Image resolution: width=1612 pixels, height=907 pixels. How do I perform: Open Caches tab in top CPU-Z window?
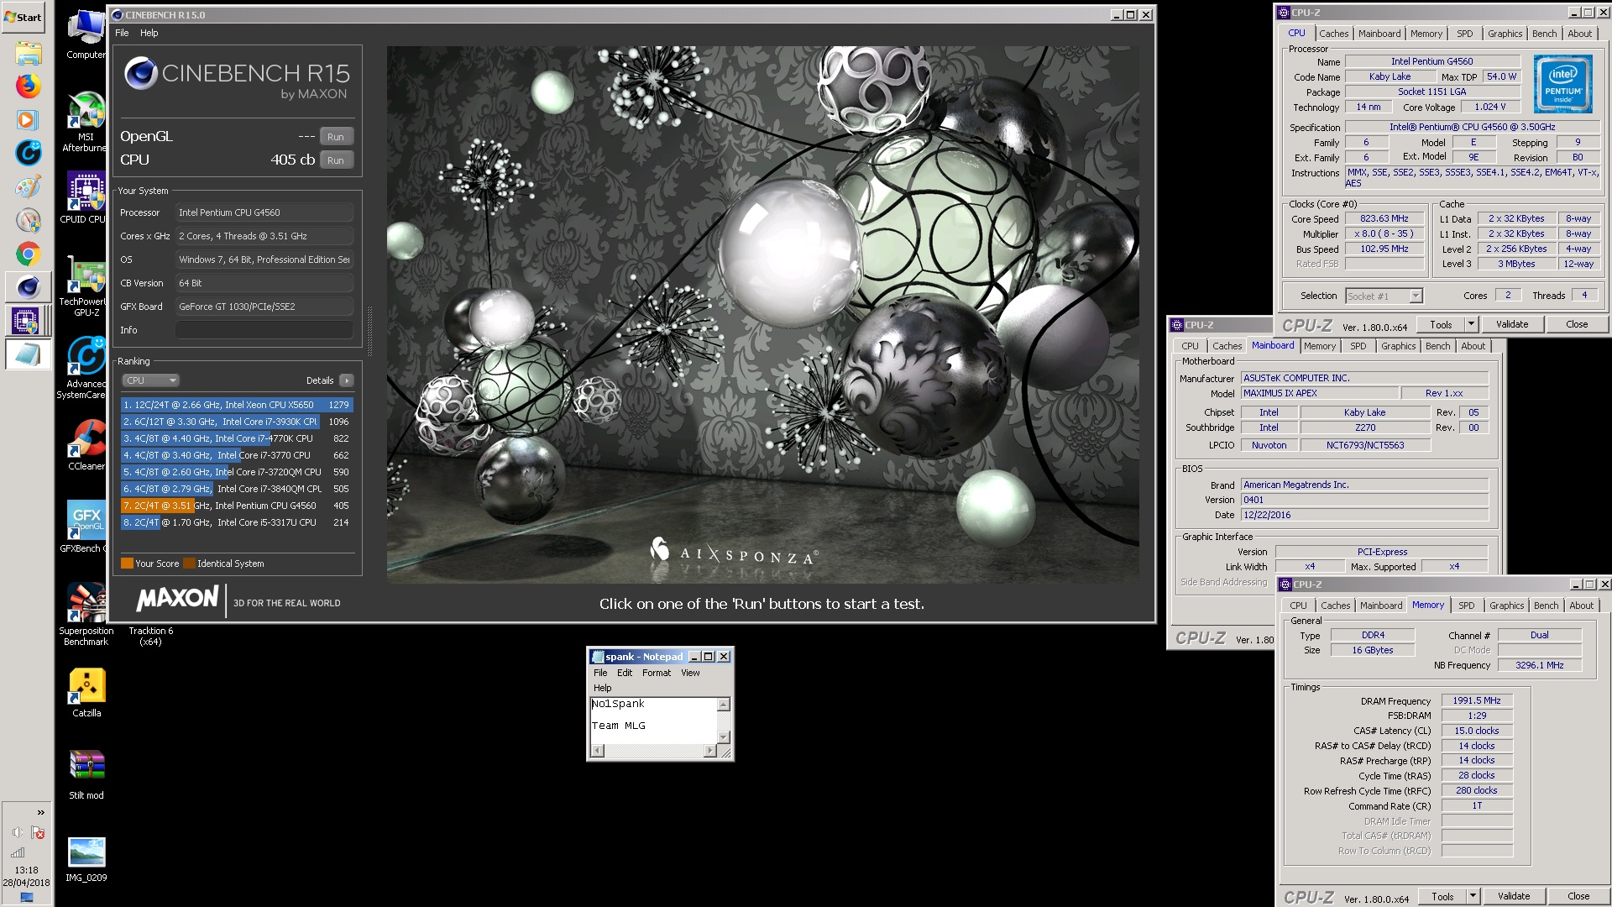tap(1333, 34)
